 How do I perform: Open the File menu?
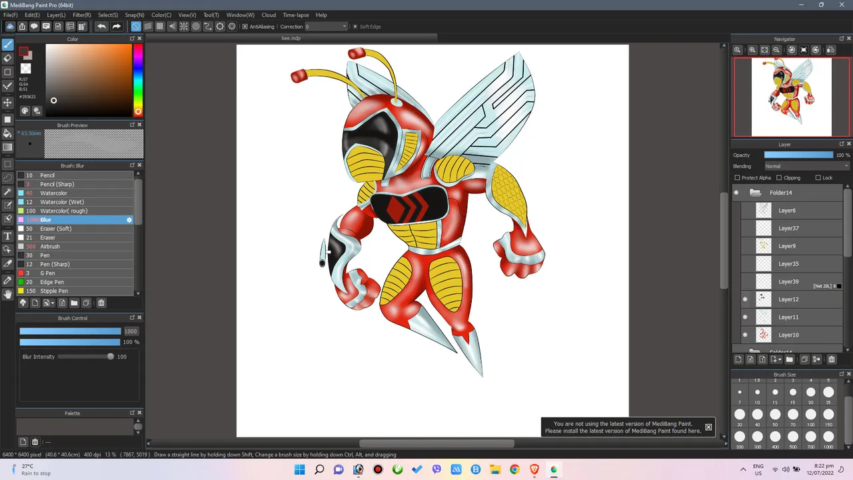click(10, 15)
